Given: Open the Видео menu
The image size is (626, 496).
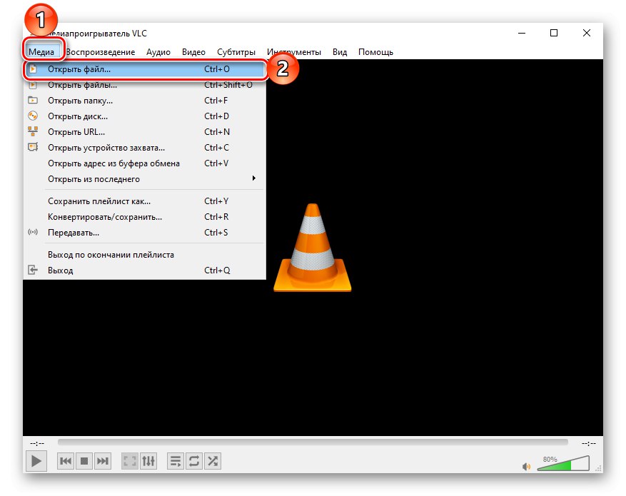Looking at the screenshot, I should click(193, 52).
